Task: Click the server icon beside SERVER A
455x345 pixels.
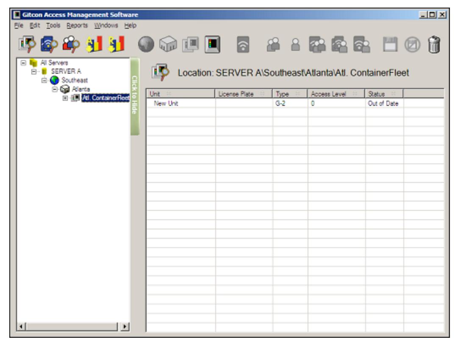Action: [44, 71]
